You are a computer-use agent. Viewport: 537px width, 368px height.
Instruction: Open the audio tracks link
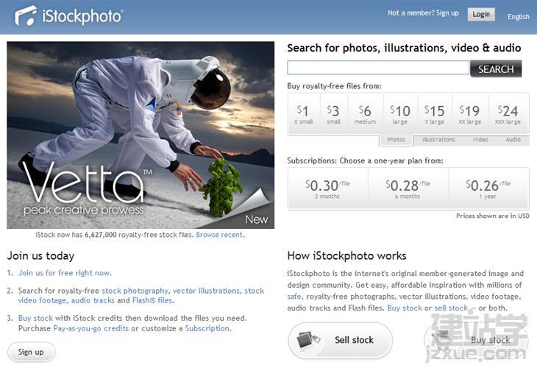(93, 300)
